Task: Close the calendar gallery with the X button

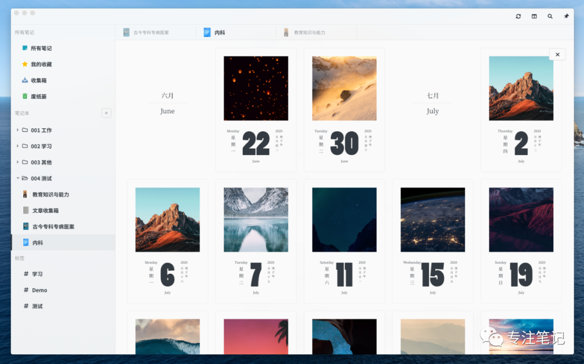Action: [x=557, y=55]
